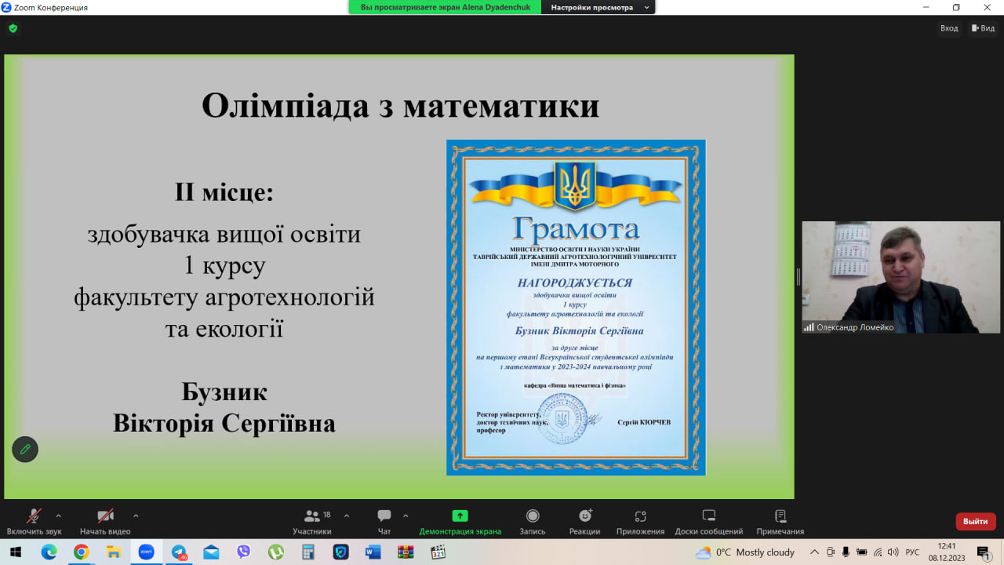The height and width of the screenshot is (565, 1004).
Task: Select Олександр Ломейко video thumbnail
Action: pos(900,277)
